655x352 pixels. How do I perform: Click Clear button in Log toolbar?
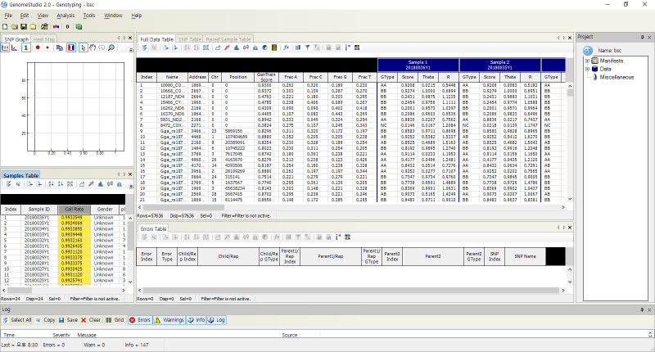(91, 320)
